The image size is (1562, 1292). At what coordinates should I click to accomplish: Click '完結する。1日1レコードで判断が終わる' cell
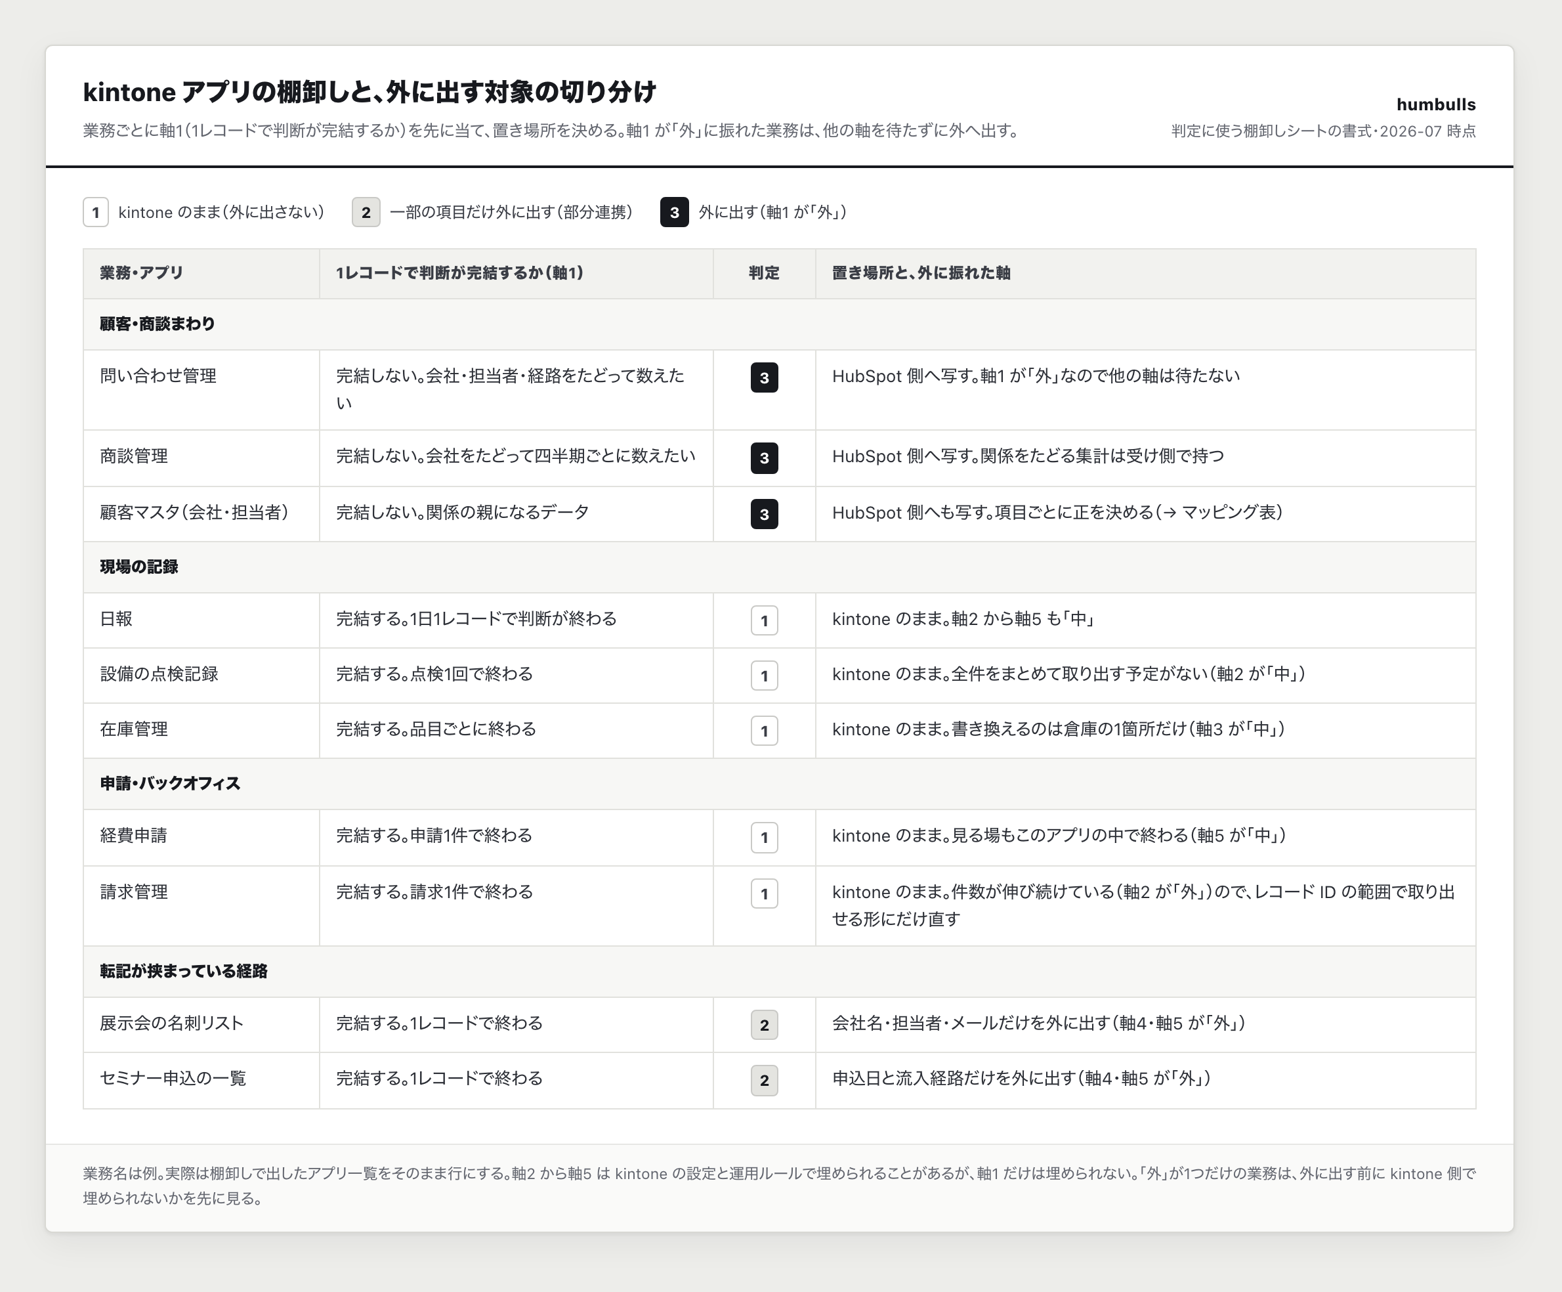pos(517,620)
